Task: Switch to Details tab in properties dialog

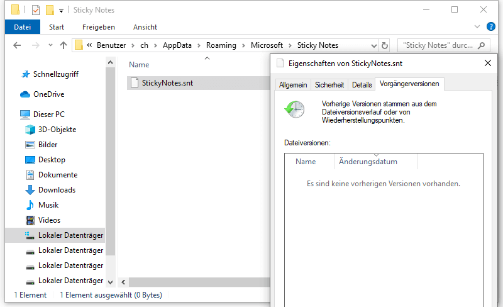Action: pos(362,85)
